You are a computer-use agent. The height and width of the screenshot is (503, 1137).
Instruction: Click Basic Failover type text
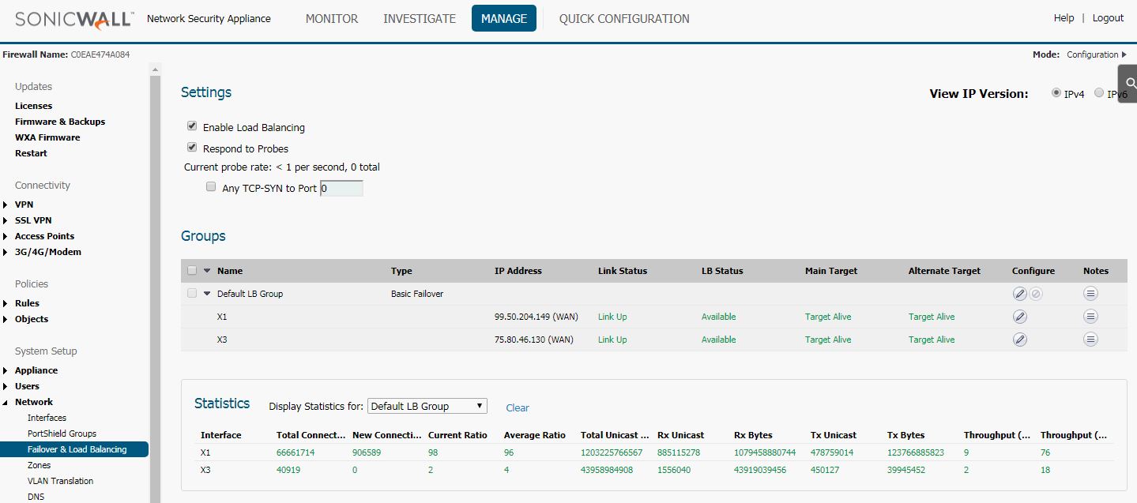click(417, 294)
